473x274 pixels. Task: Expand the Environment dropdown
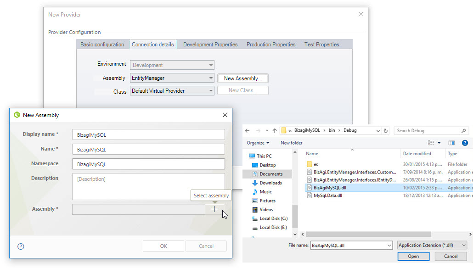click(x=211, y=65)
